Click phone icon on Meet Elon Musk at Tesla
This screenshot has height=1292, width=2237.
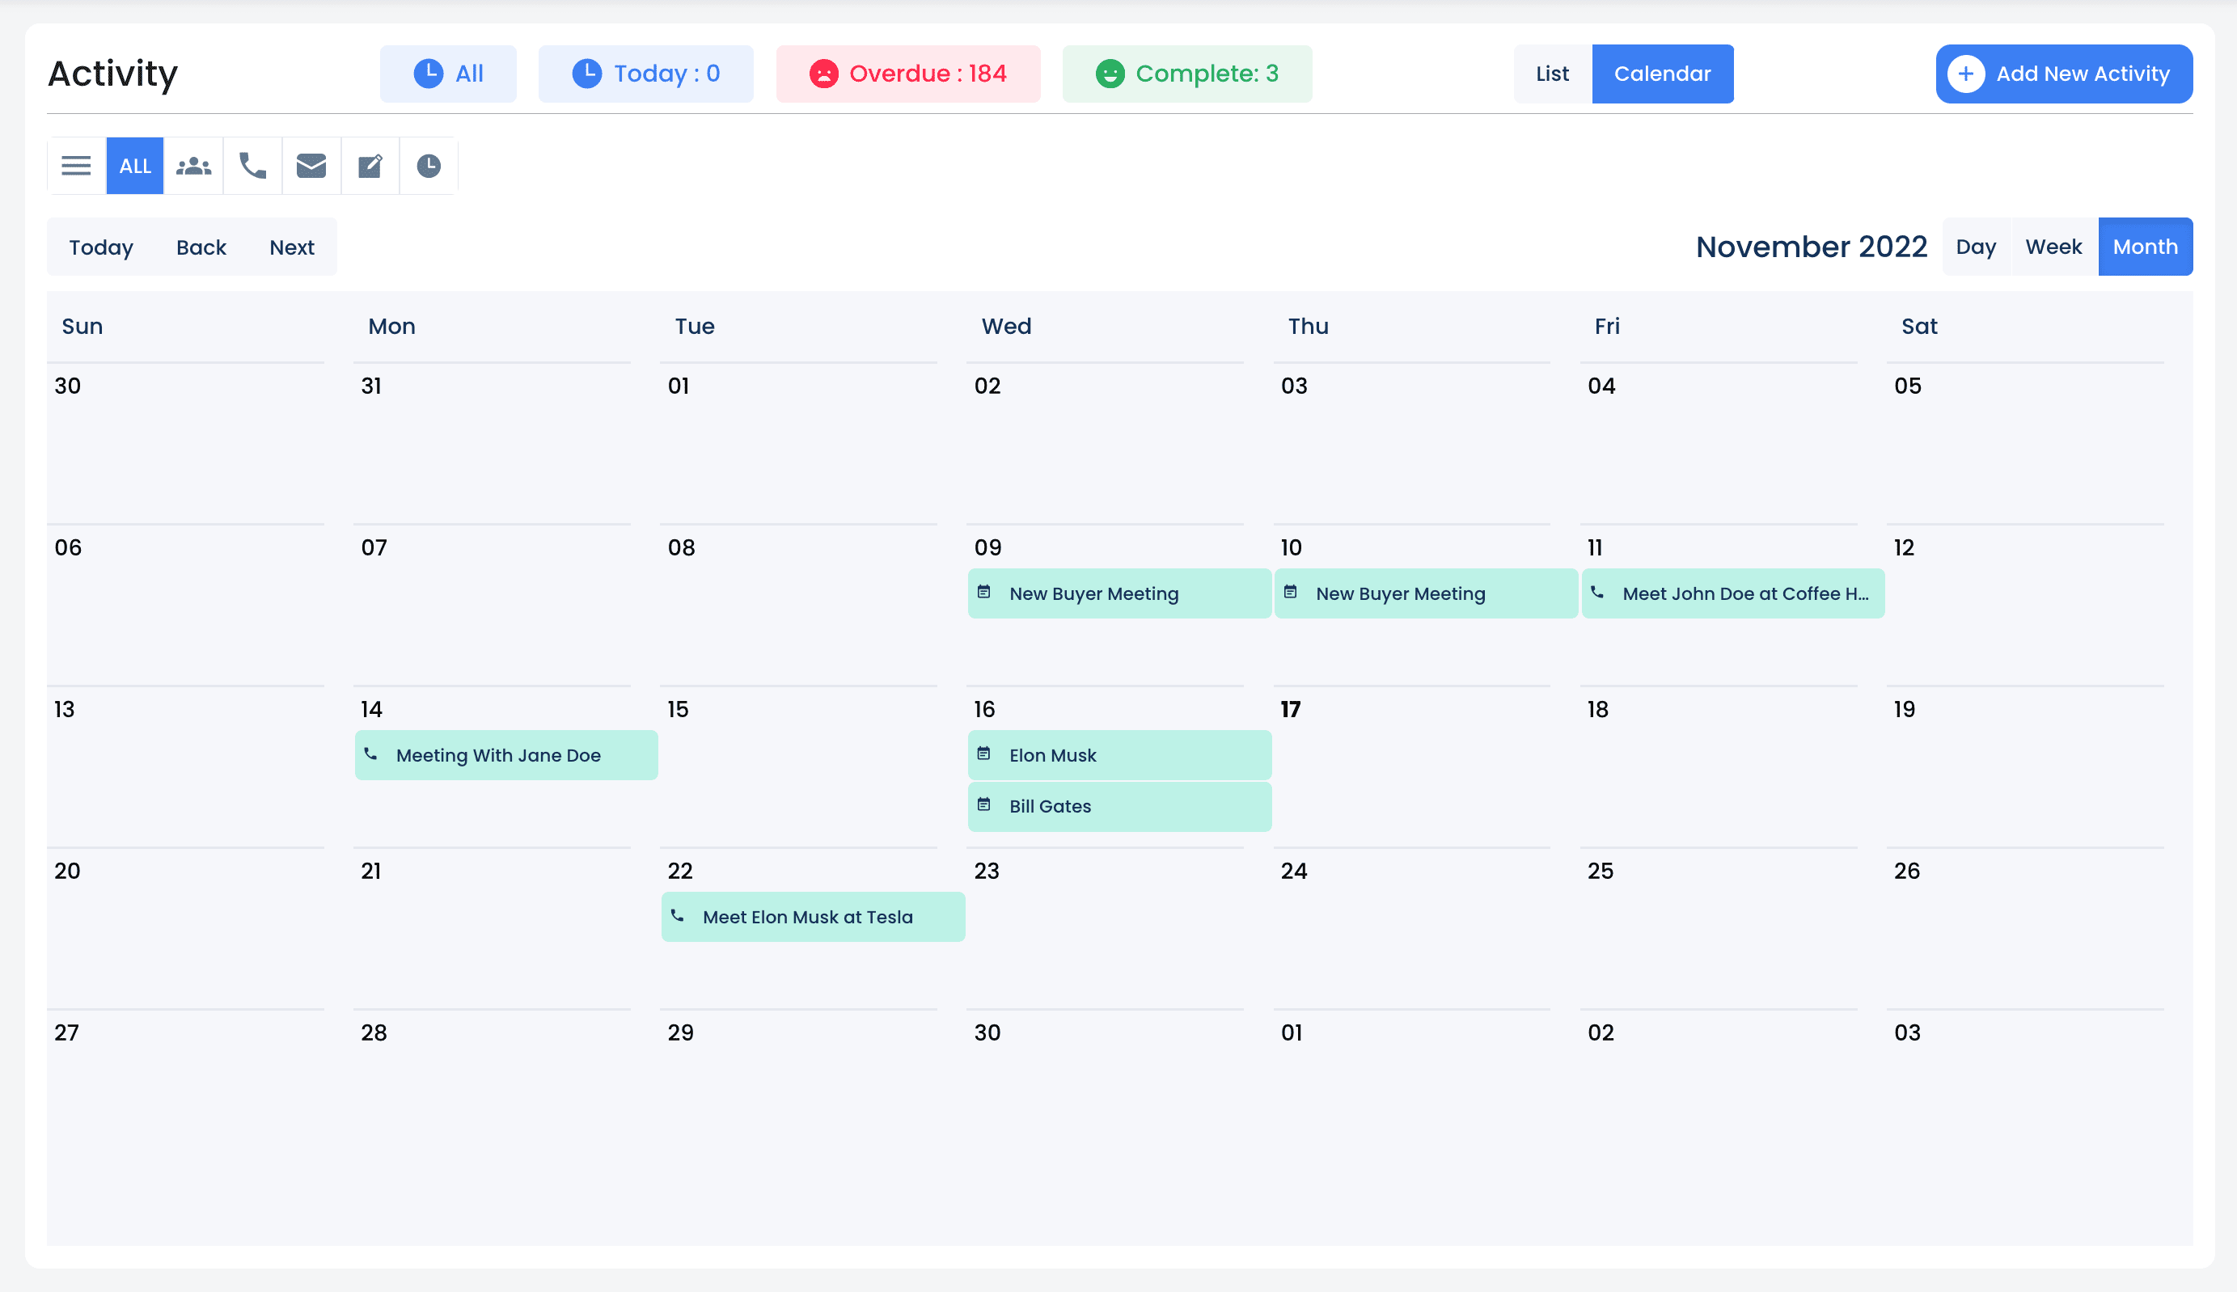pyautogui.click(x=677, y=916)
